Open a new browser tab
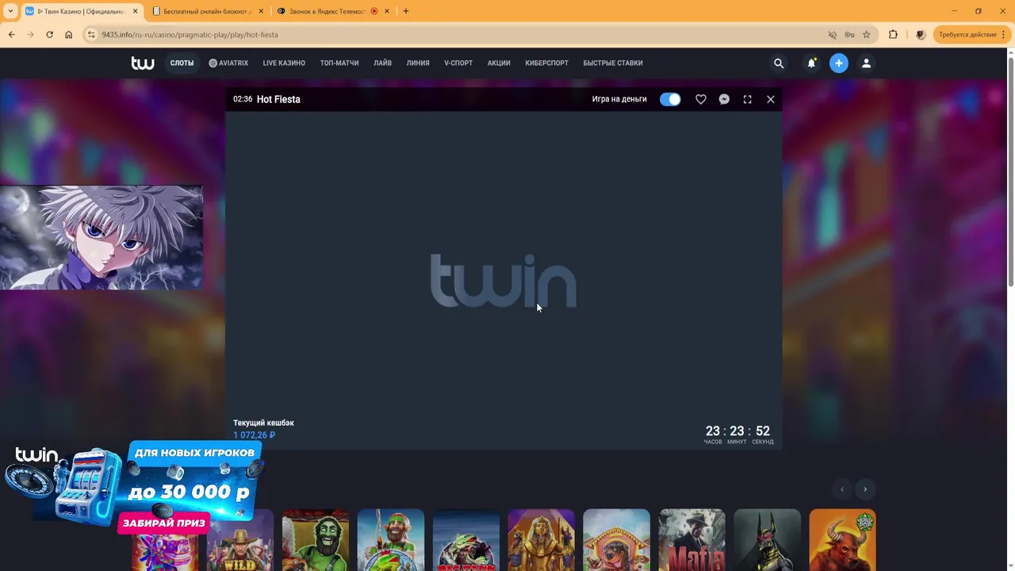This screenshot has width=1015, height=571. [x=406, y=11]
